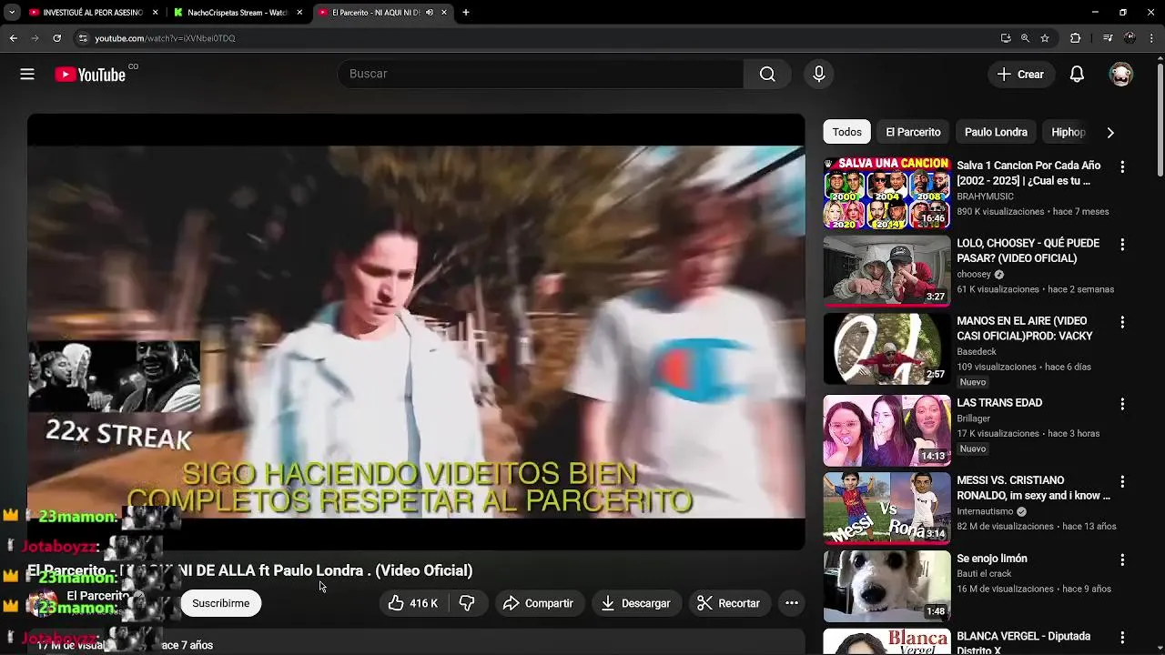The image size is (1165, 655).
Task: Open options for Salva 1 Cancion video
Action: [1122, 166]
